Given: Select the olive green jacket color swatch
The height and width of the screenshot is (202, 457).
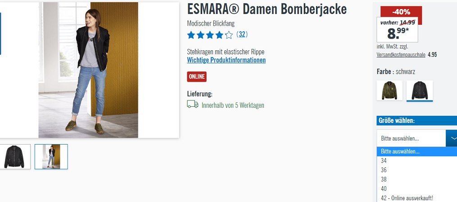Looking at the screenshot, I should click(x=389, y=90).
